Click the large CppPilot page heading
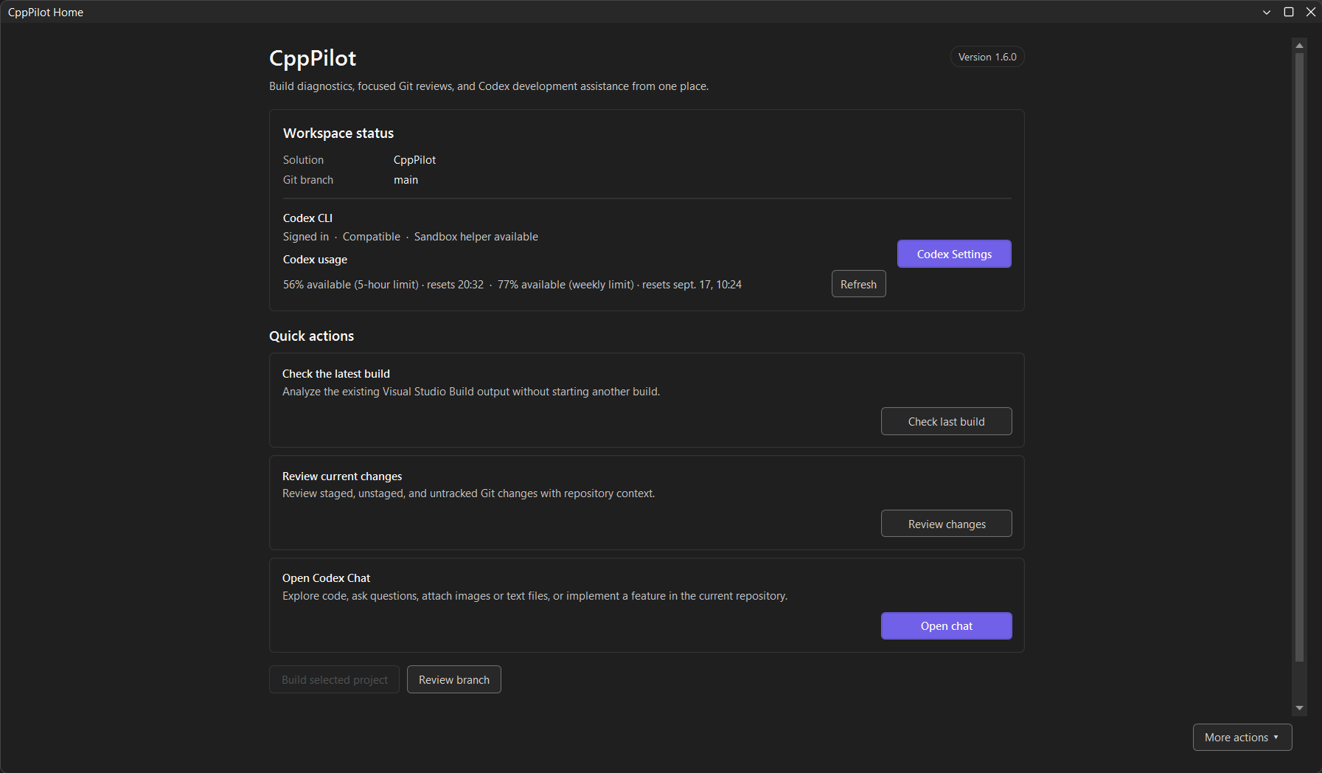1322x773 pixels. click(x=313, y=58)
